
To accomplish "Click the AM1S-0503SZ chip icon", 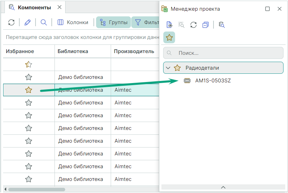I will pos(187,81).
